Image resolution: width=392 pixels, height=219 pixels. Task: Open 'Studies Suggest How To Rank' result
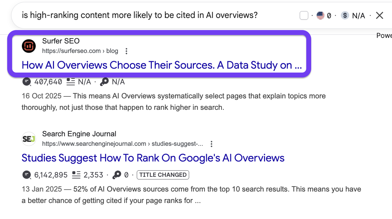(153, 158)
